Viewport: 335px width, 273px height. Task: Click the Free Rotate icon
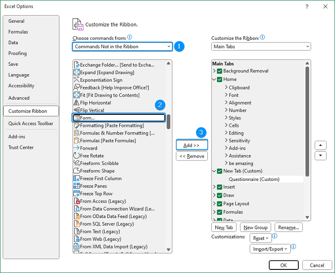[x=76, y=155]
